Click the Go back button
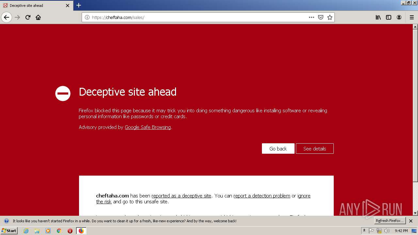 (278, 149)
